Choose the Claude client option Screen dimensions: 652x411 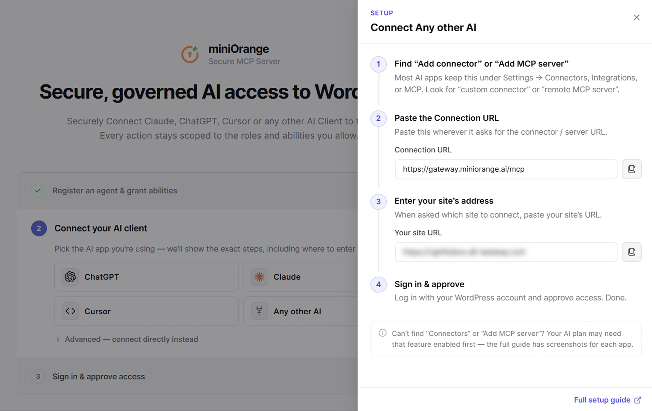(x=300, y=277)
